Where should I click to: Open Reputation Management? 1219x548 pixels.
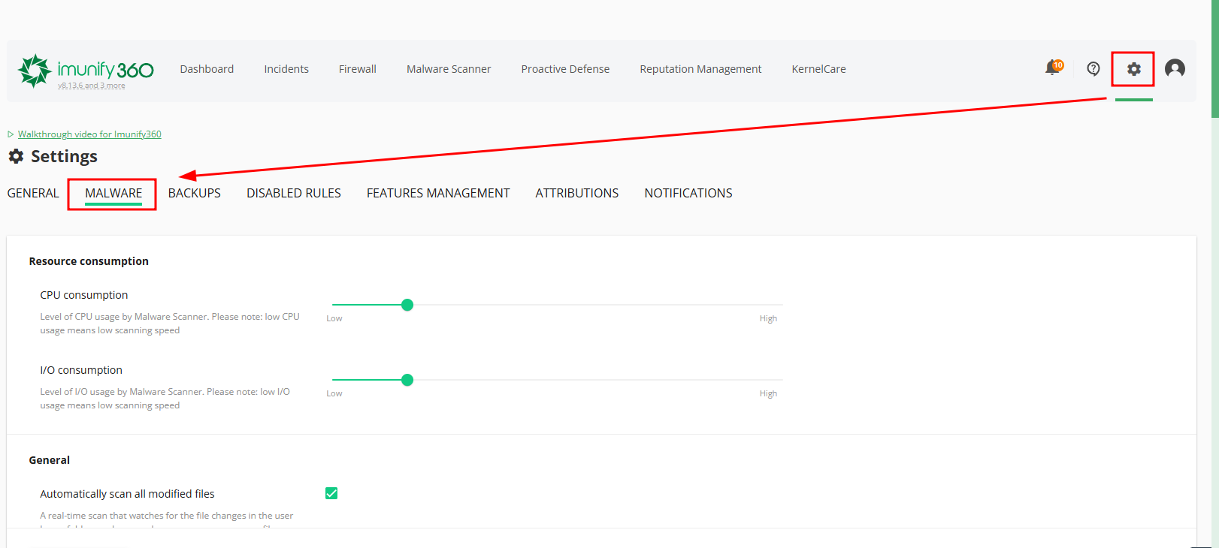(700, 69)
